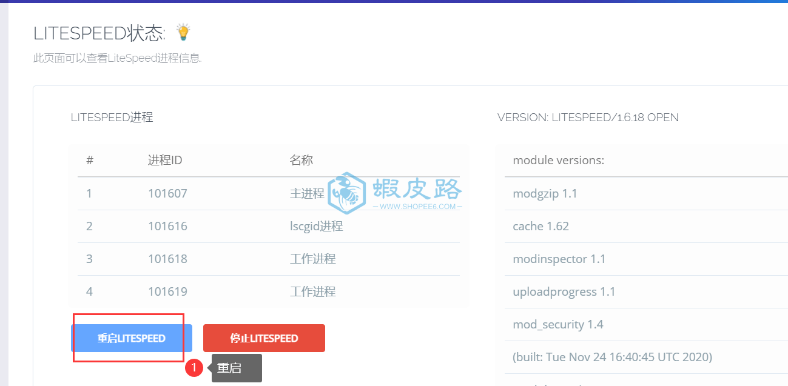The width and height of the screenshot is (788, 386).
Task: Click the lscgid进程 name cell
Action: point(317,226)
